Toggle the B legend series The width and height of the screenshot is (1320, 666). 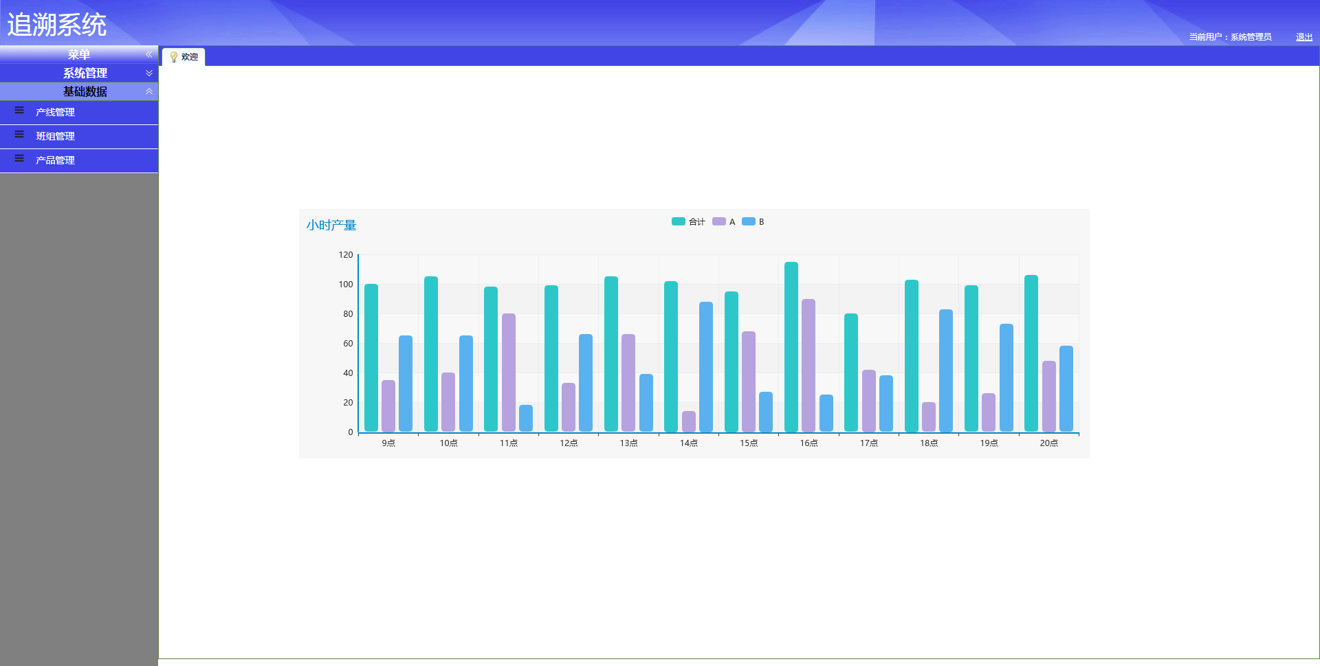[753, 221]
